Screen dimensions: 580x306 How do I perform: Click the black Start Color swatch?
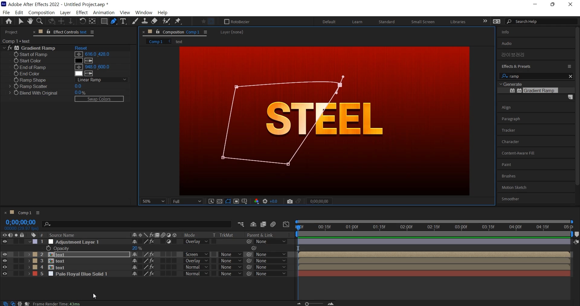tap(79, 61)
